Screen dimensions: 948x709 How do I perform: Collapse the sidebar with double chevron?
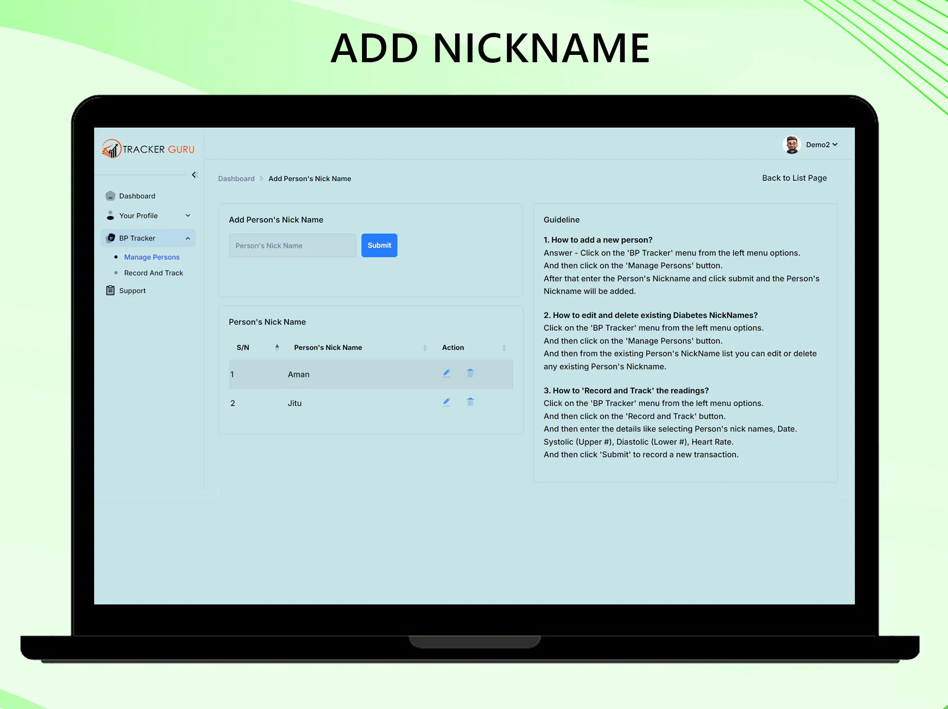coord(195,175)
